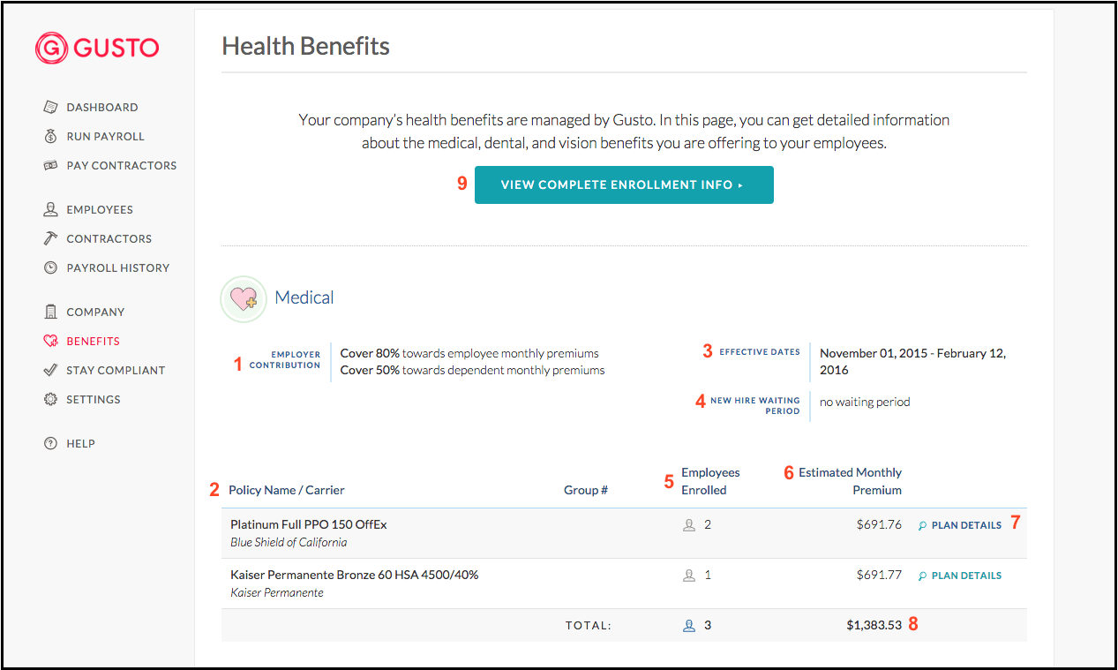The width and height of the screenshot is (1118, 670).
Task: Click the Dashboard sidebar icon
Action: coord(50,107)
